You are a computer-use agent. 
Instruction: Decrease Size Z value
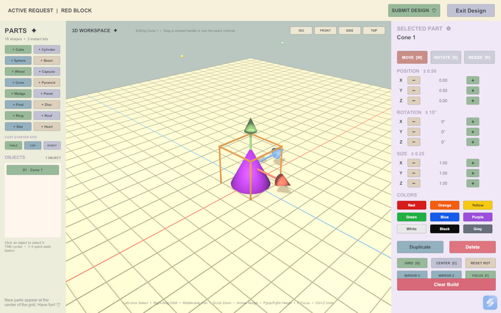pos(414,184)
